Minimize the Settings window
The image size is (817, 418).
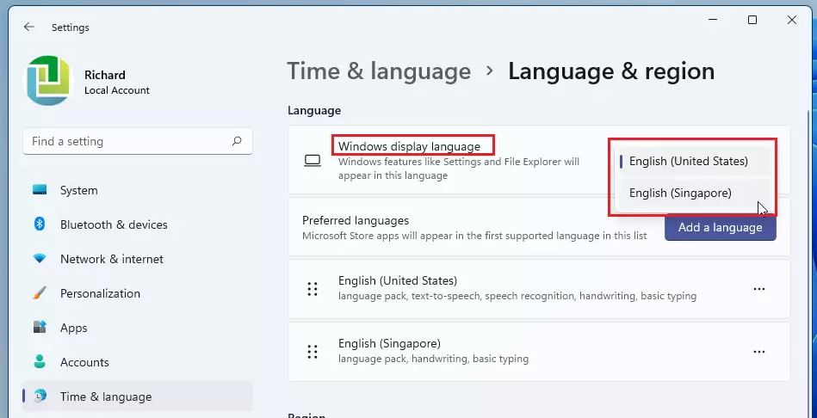click(x=712, y=20)
